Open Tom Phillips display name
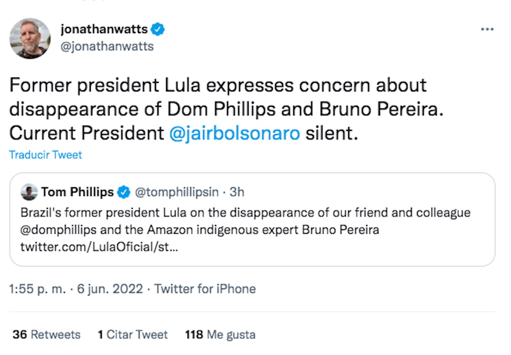This screenshot has width=511, height=355. click(77, 192)
